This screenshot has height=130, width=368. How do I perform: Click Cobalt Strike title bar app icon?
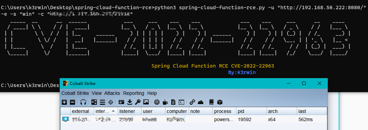65,83
